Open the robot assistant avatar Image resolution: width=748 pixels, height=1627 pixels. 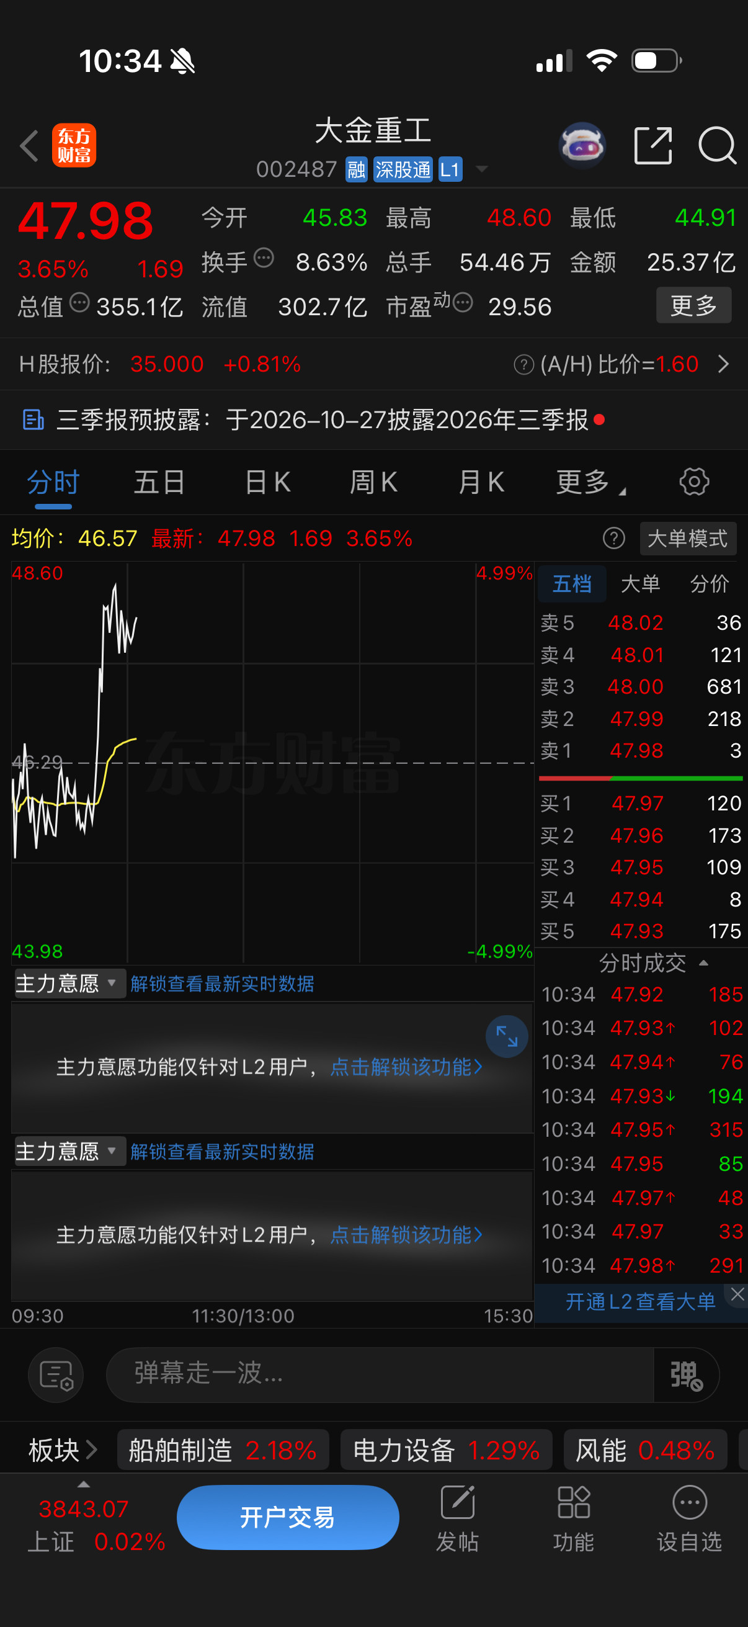[x=582, y=145]
